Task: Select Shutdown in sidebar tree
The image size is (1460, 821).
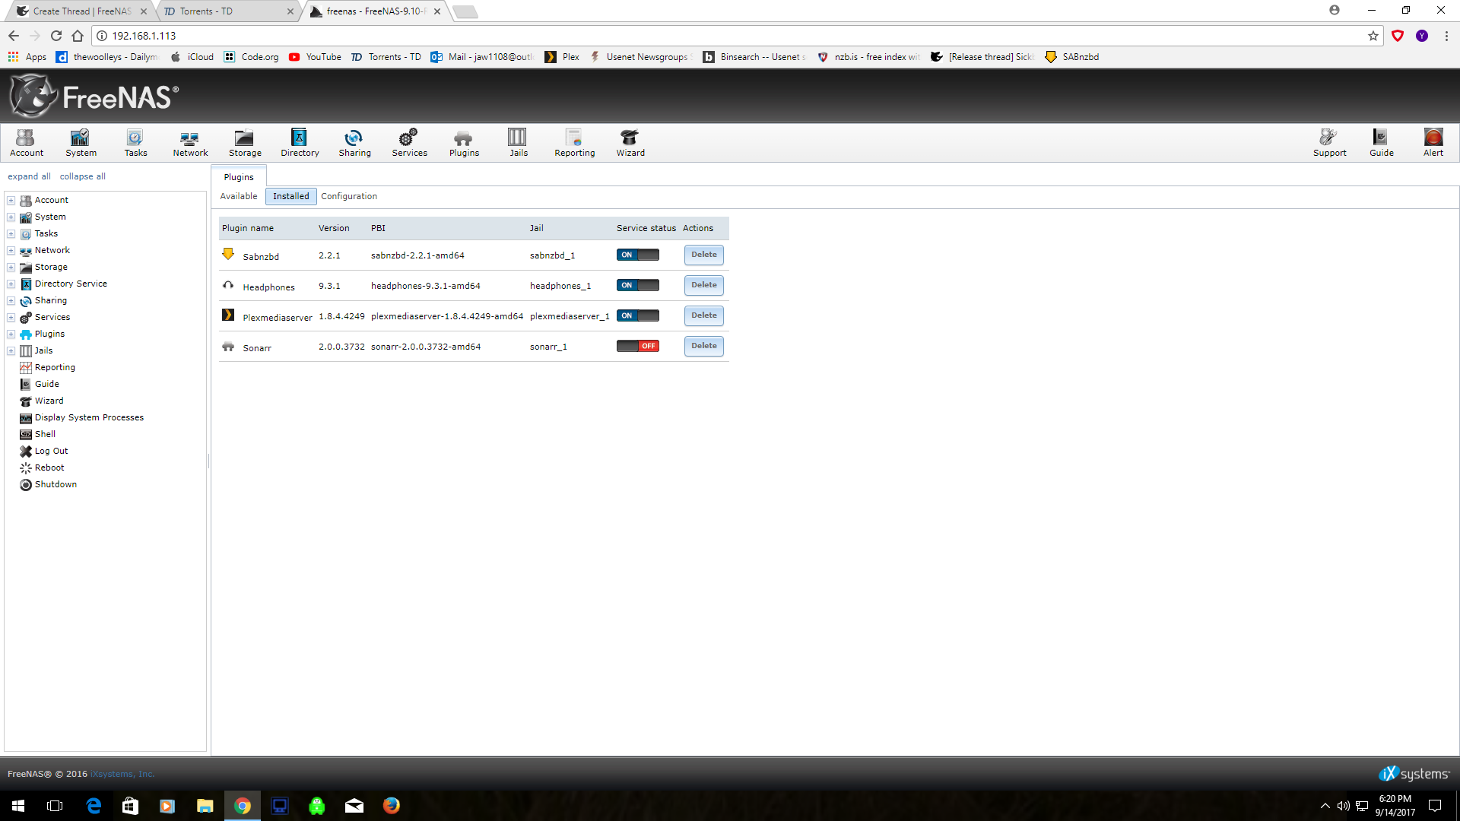Action: (56, 484)
